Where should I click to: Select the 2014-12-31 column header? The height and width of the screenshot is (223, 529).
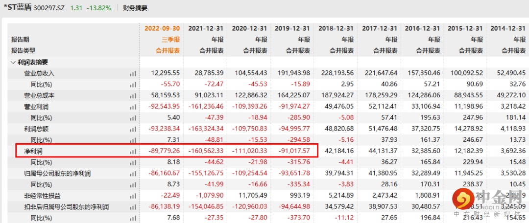point(508,28)
